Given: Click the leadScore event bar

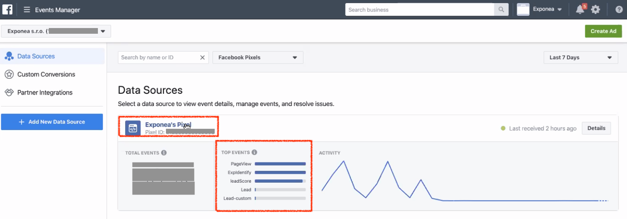Looking at the screenshot, I should [280, 181].
